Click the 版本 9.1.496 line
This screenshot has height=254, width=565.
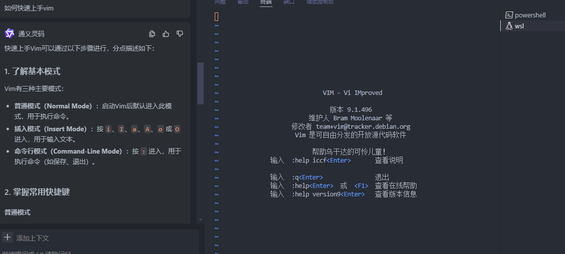(351, 109)
